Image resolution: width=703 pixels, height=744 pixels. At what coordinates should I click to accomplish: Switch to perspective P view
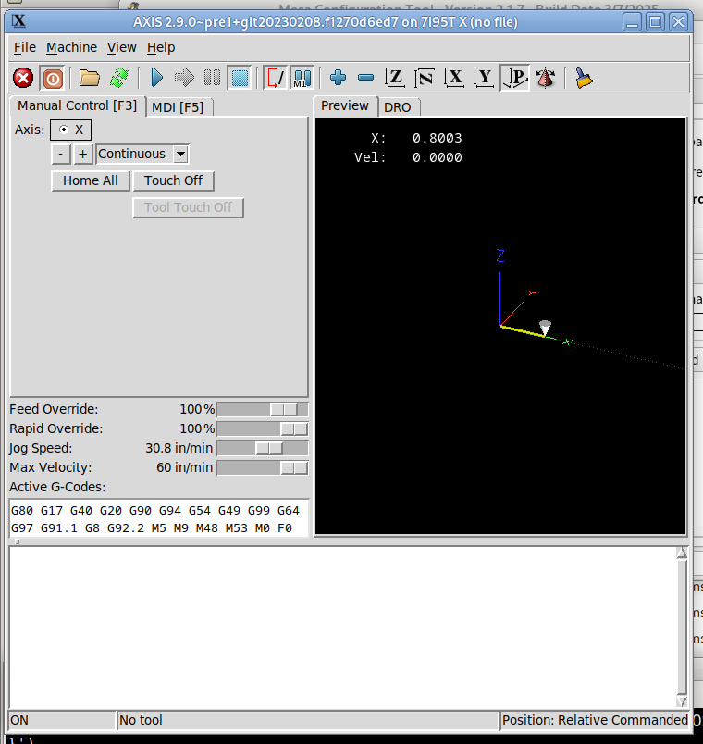[514, 78]
